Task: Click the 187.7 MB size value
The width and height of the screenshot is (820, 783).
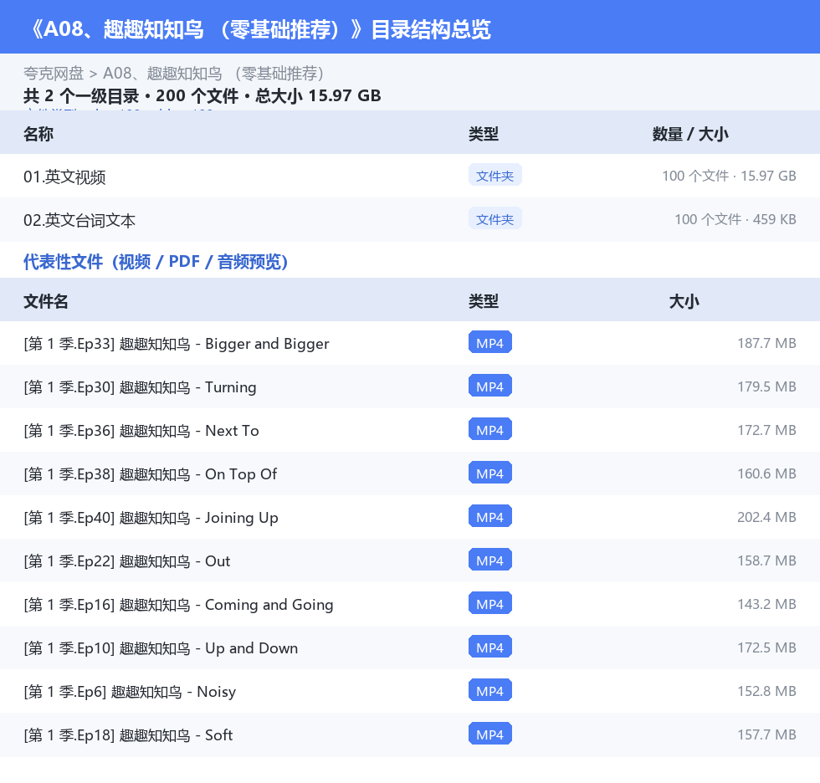Action: coord(766,344)
